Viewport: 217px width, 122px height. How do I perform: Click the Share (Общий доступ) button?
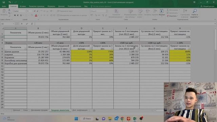coord(207,6)
